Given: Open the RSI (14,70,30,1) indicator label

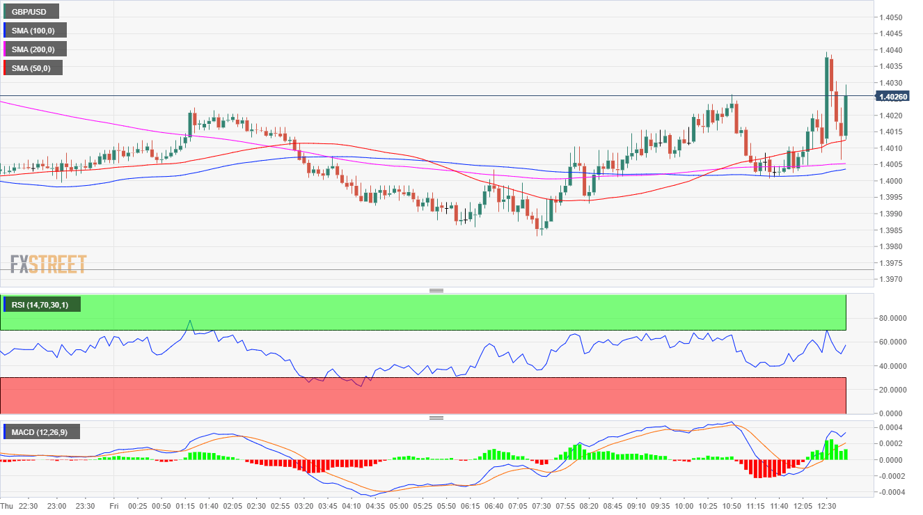Looking at the screenshot, I should (x=42, y=304).
